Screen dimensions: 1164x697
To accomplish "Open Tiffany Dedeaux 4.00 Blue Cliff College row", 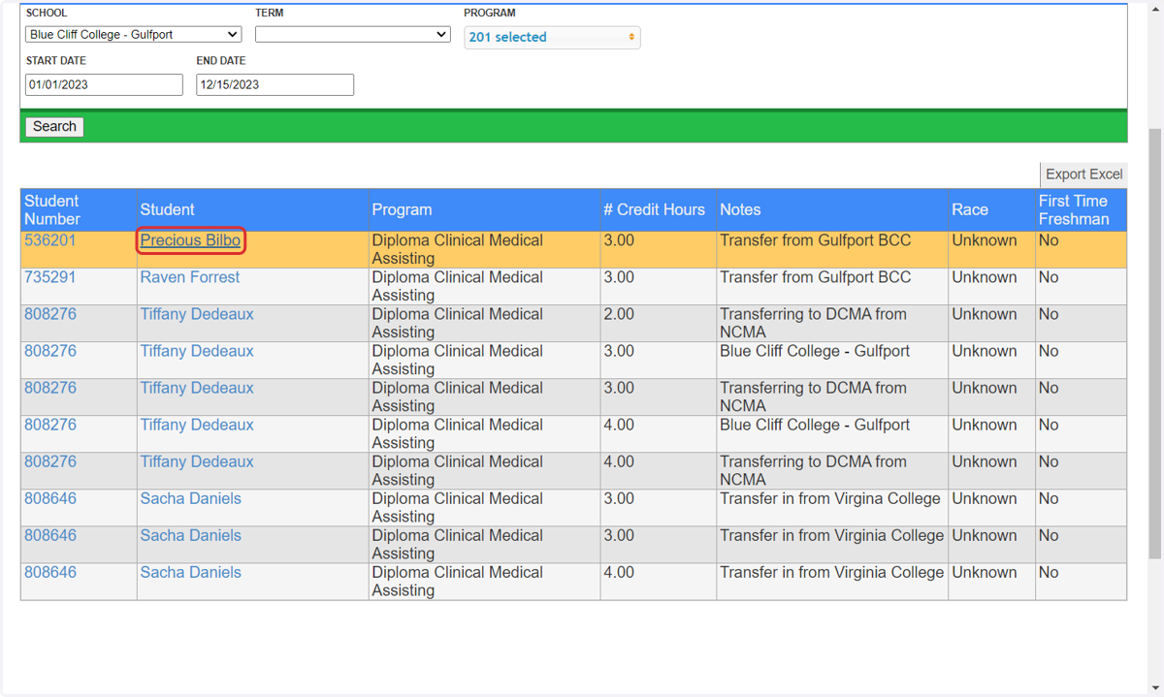I will 197,425.
